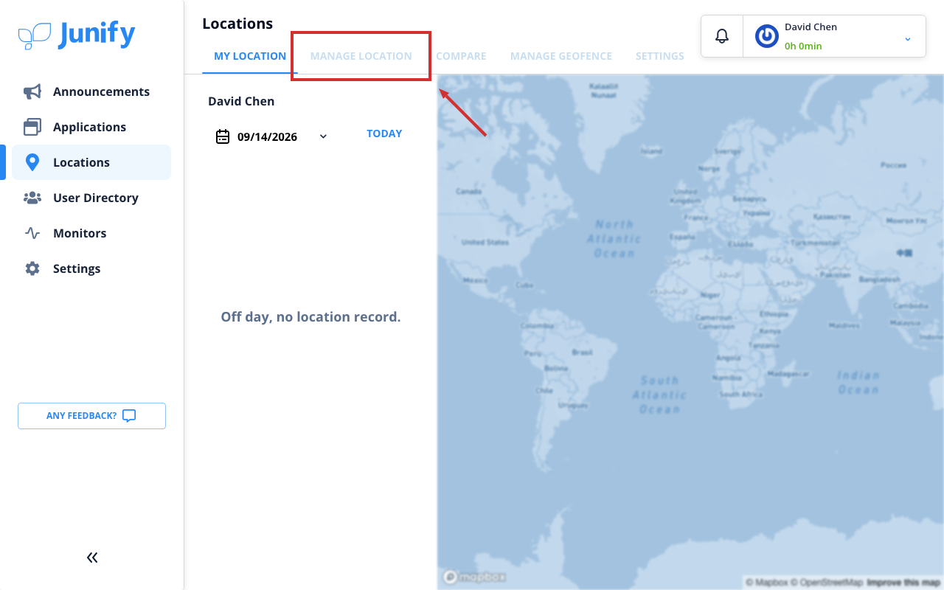Select Monitors menu item
This screenshot has width=944, height=590.
point(91,233)
